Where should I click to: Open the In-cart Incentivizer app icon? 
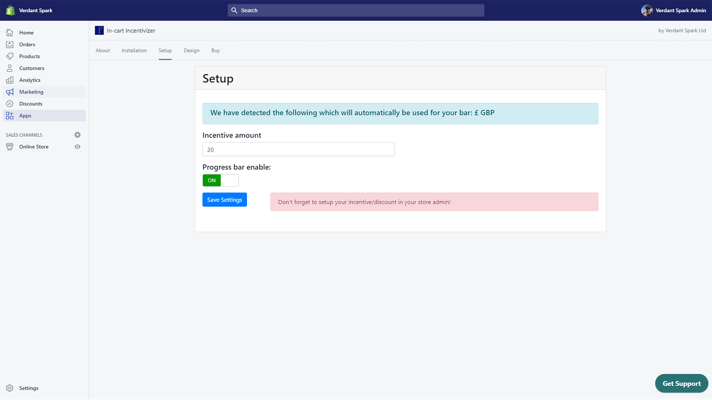click(x=99, y=30)
